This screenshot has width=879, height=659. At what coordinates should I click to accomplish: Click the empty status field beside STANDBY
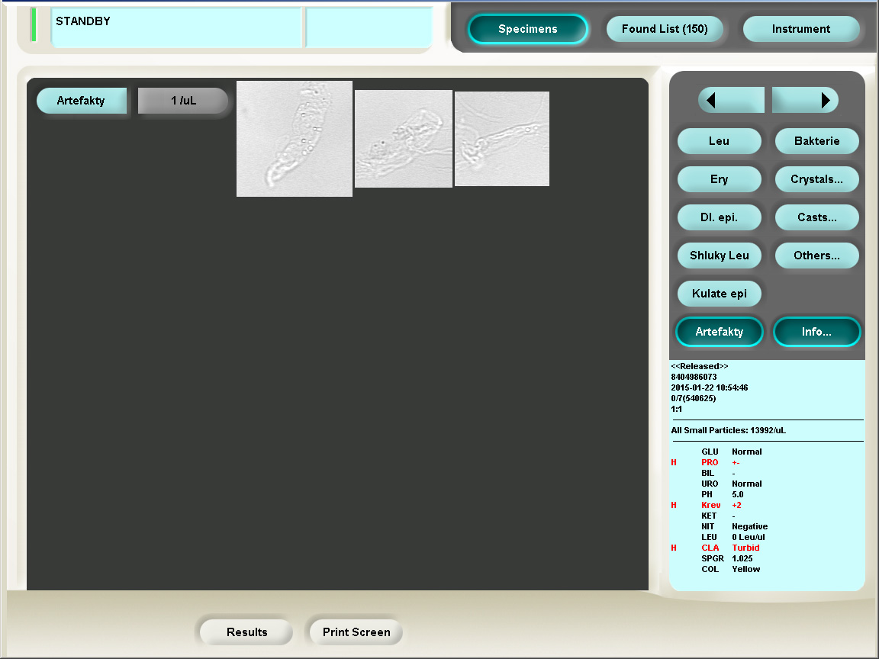(369, 27)
